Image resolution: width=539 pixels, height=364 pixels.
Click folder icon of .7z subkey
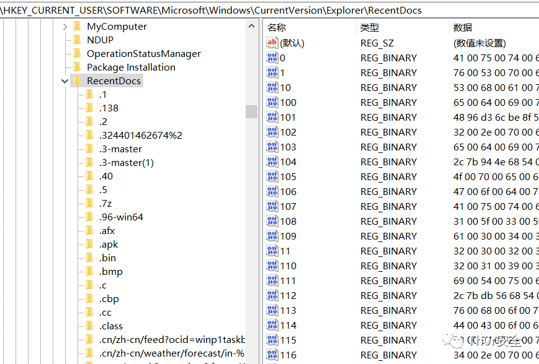click(89, 204)
